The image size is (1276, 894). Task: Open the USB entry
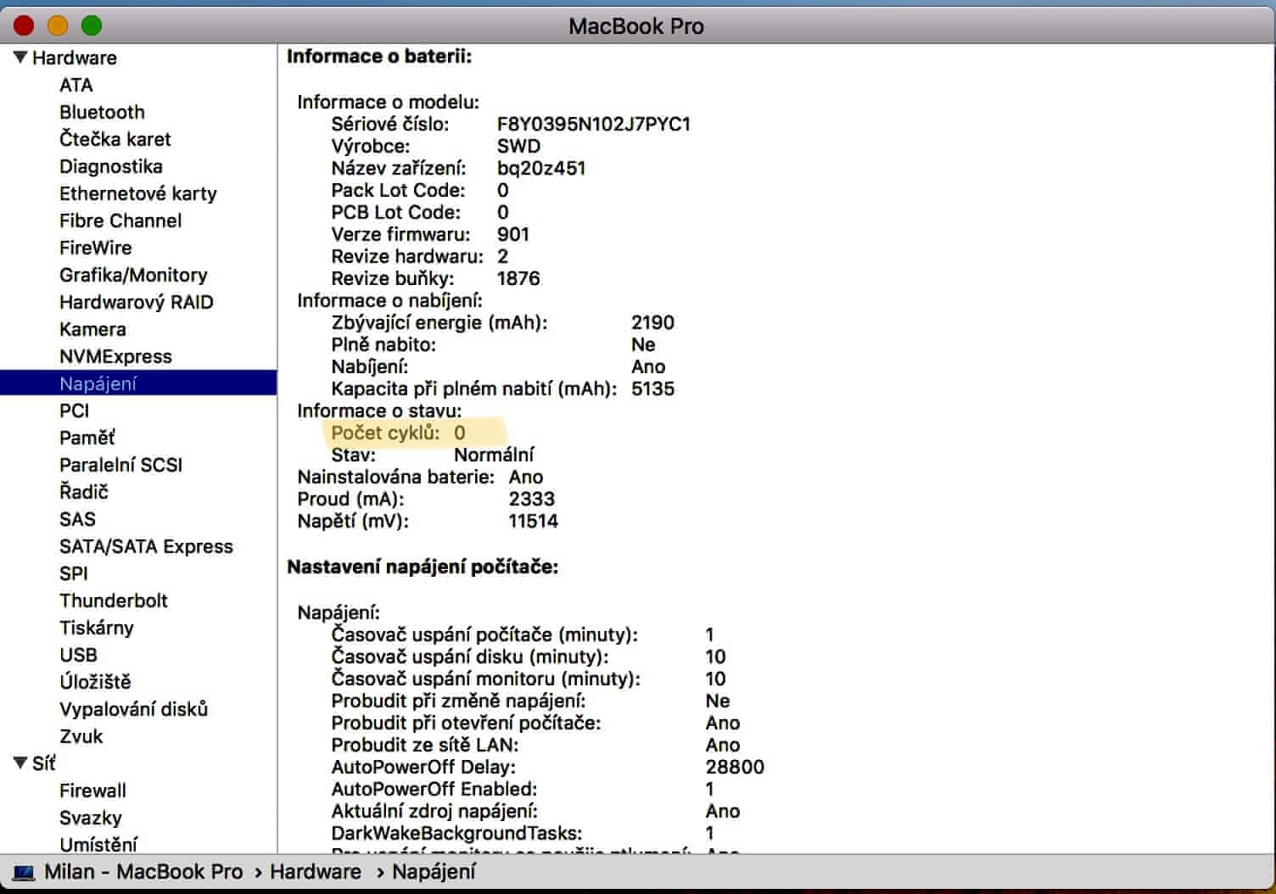(79, 655)
